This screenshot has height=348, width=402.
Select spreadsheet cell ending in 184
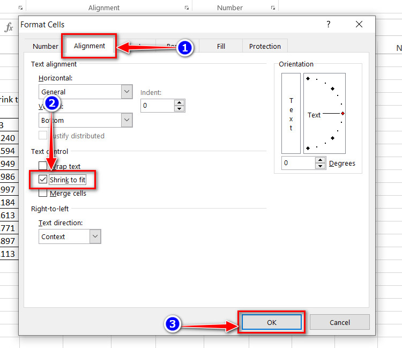(x=9, y=202)
